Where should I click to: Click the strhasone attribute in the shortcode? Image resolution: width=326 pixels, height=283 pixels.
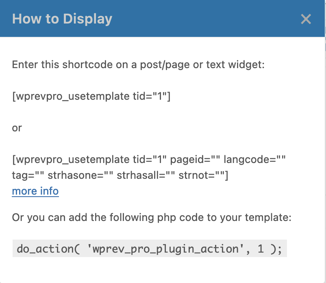point(80,176)
